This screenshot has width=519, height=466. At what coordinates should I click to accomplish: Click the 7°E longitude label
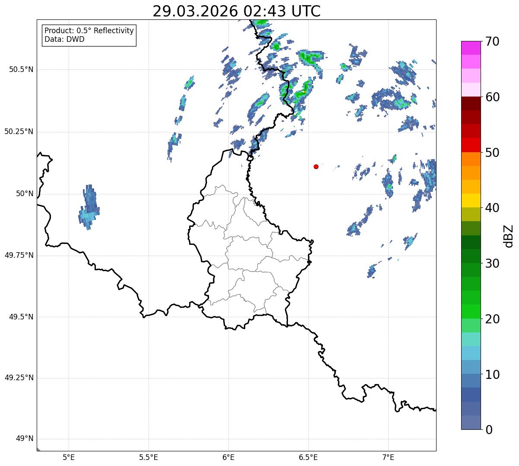[x=388, y=457]
